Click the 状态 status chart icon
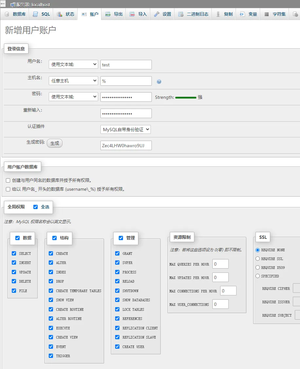The width and height of the screenshot is (300, 369). [x=60, y=14]
